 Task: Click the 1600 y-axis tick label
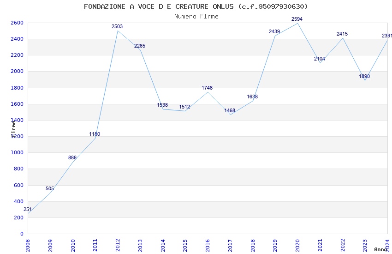[x=17, y=104]
